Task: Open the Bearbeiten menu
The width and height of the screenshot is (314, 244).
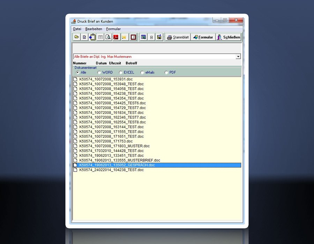Action: (94, 29)
